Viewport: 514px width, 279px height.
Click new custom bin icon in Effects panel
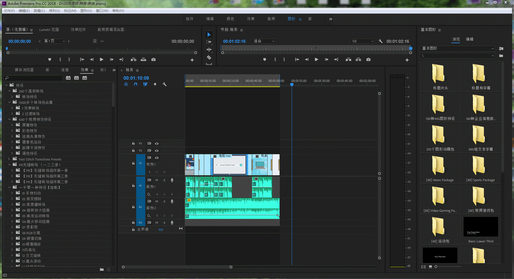[x=102, y=269]
